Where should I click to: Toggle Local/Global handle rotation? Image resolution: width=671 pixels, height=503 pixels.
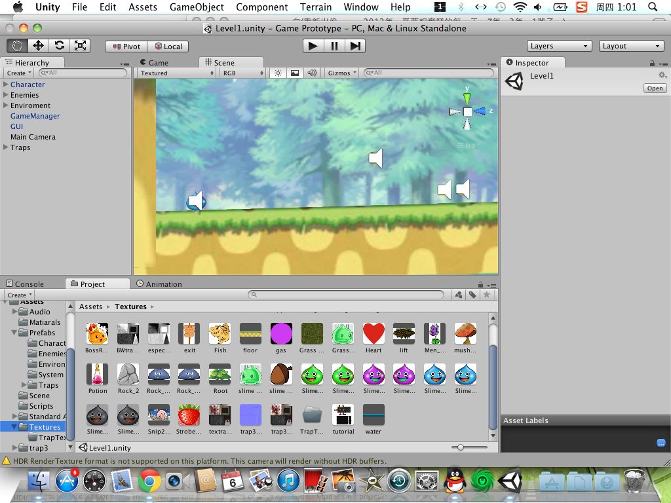click(x=168, y=47)
